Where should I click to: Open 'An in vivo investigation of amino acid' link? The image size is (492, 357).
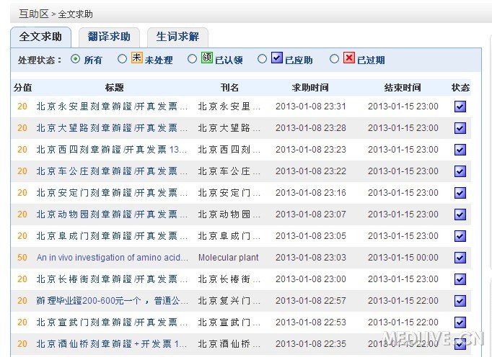112,258
